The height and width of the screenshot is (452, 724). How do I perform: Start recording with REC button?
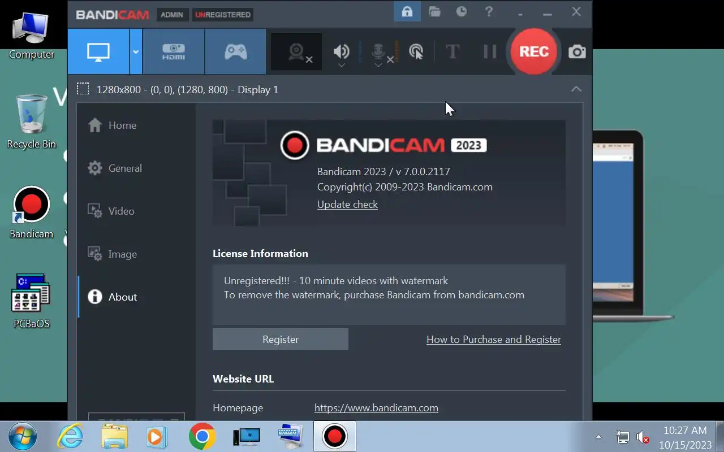click(534, 51)
